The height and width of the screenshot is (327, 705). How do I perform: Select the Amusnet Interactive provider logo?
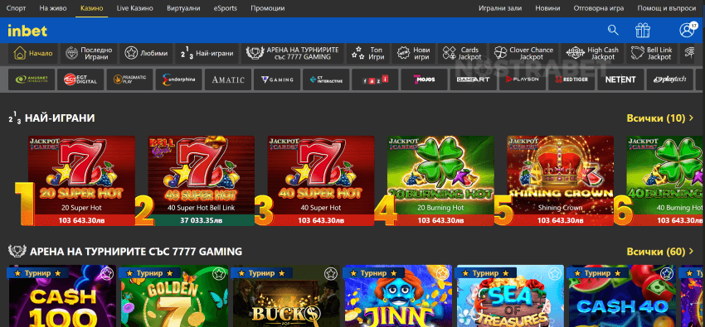tap(32, 79)
